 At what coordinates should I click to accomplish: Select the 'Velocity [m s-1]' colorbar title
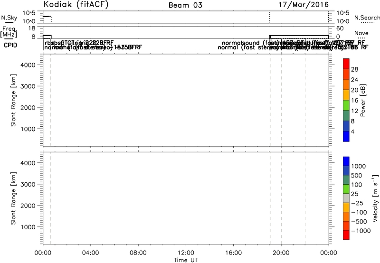coord(375,198)
